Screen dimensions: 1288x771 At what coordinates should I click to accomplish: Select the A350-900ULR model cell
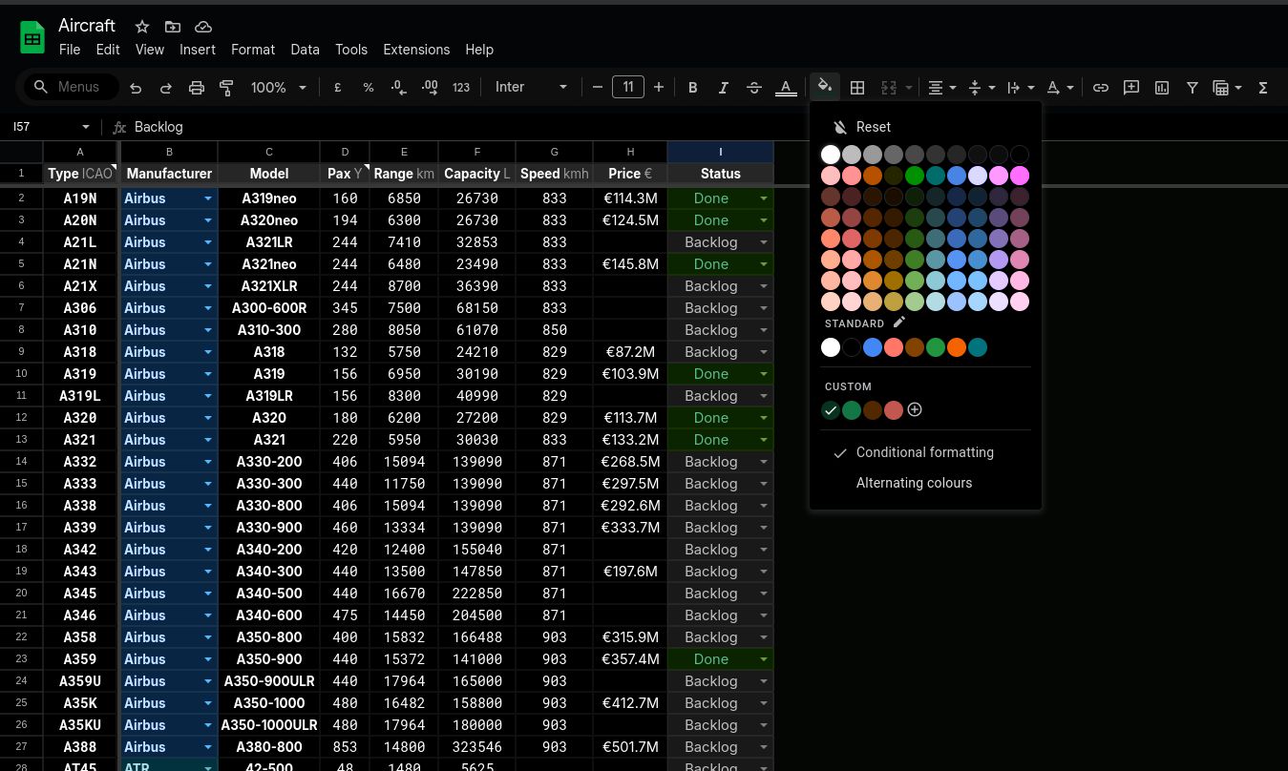269,681
